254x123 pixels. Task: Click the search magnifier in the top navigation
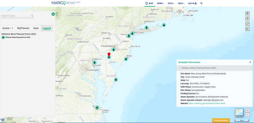click(201, 3)
